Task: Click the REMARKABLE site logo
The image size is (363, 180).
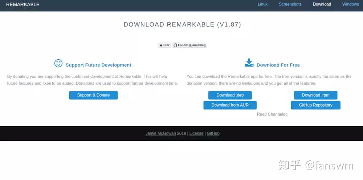Action: 23,4
